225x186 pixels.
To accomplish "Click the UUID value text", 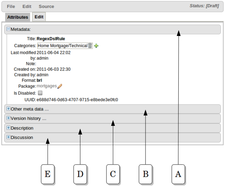I will point(77,100).
